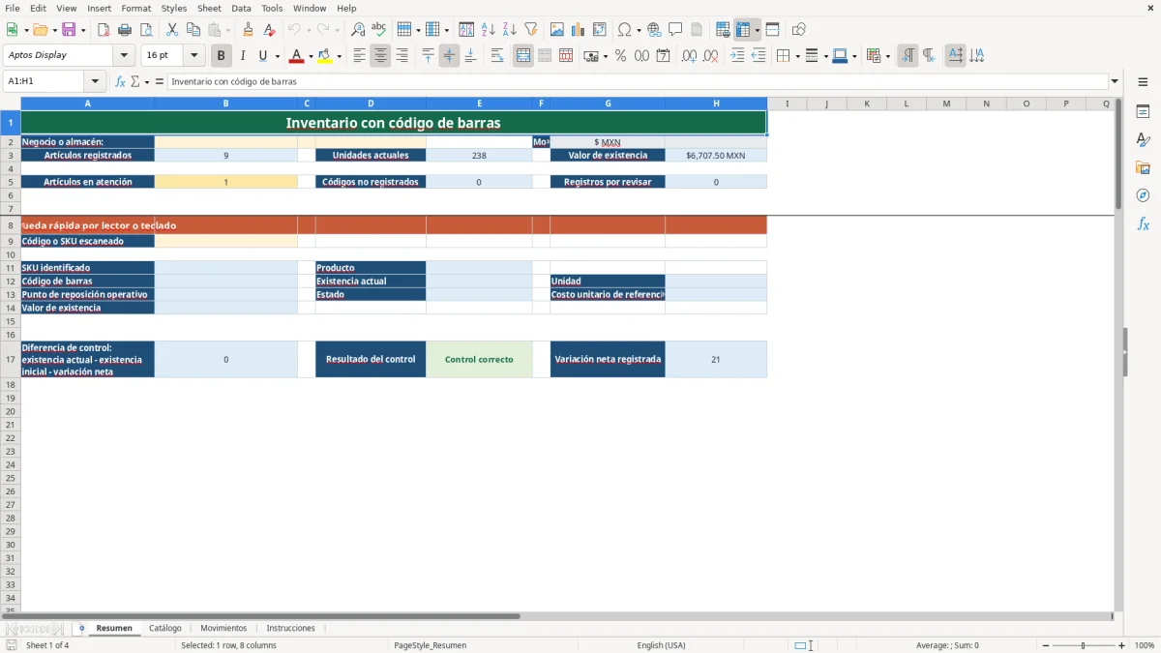Open the Sheet menu
The height and width of the screenshot is (653, 1161).
tap(209, 8)
